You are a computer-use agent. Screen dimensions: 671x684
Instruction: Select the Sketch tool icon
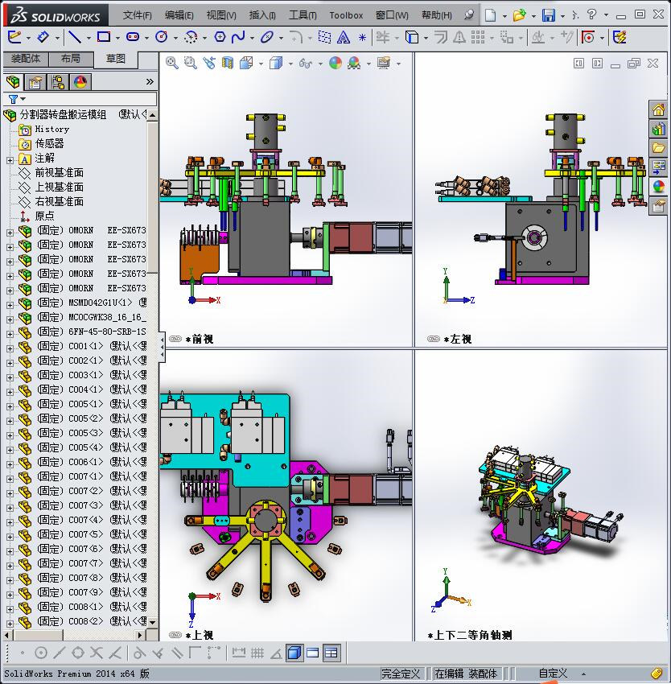14,37
